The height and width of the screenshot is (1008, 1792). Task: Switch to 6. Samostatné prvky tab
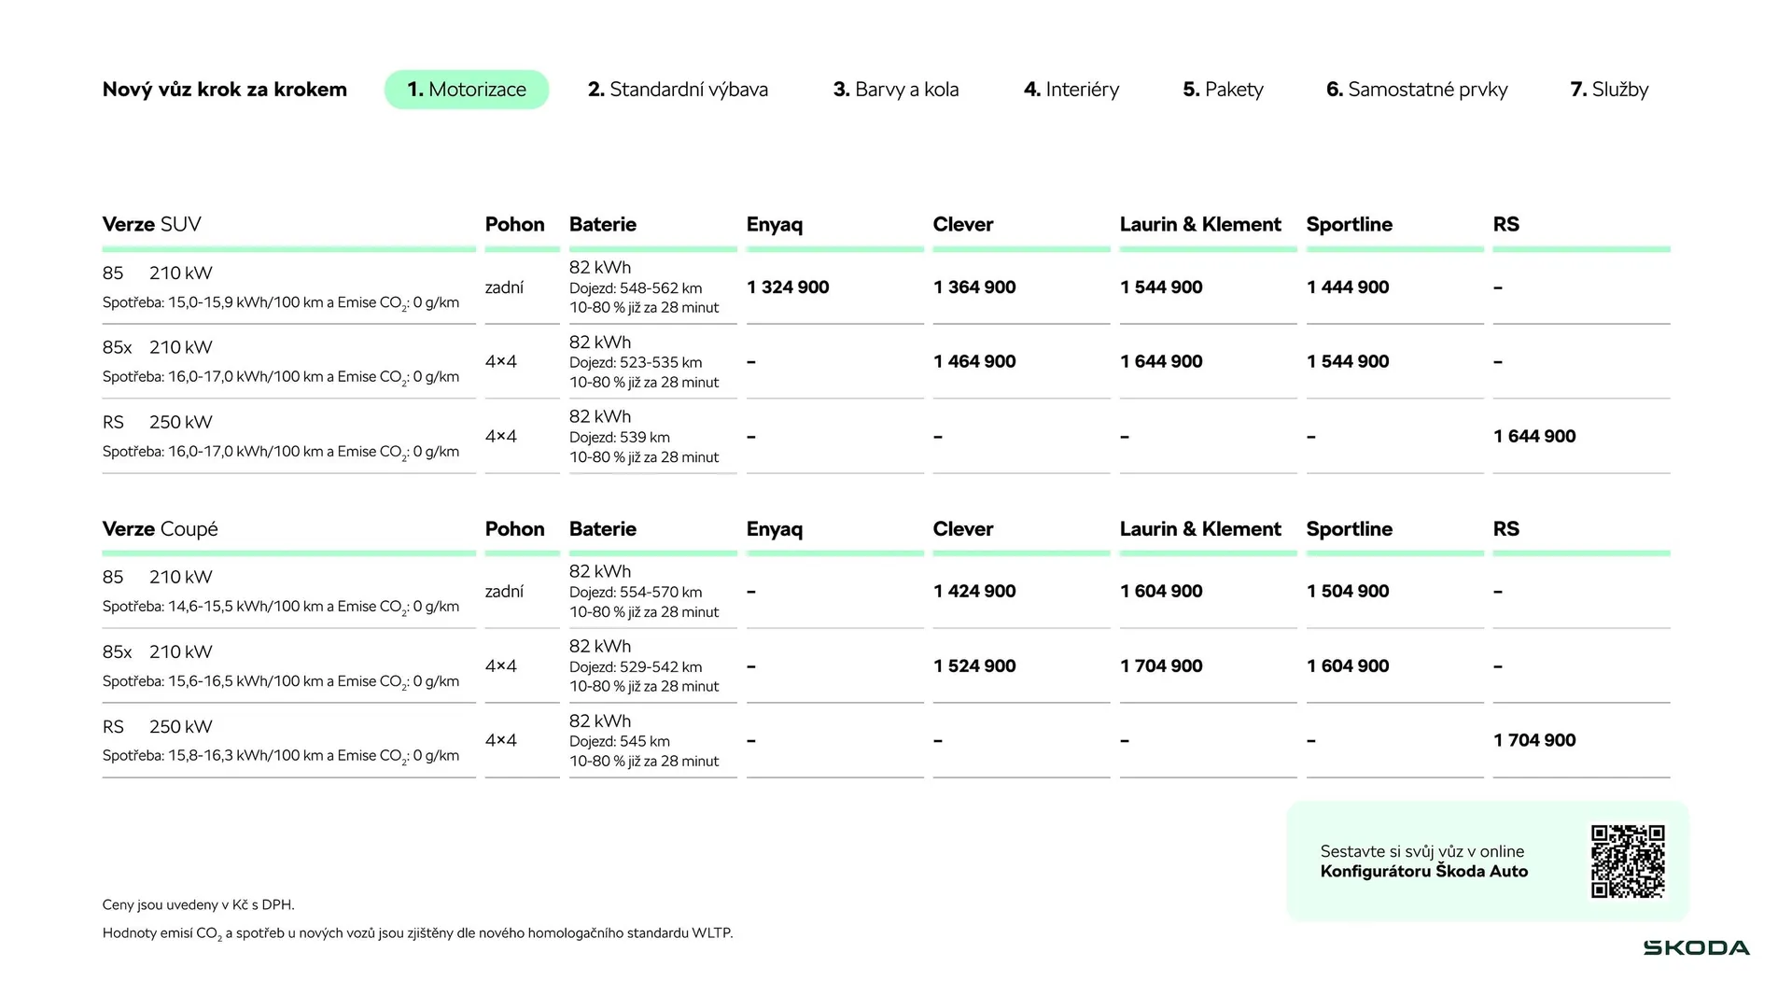[x=1417, y=90]
